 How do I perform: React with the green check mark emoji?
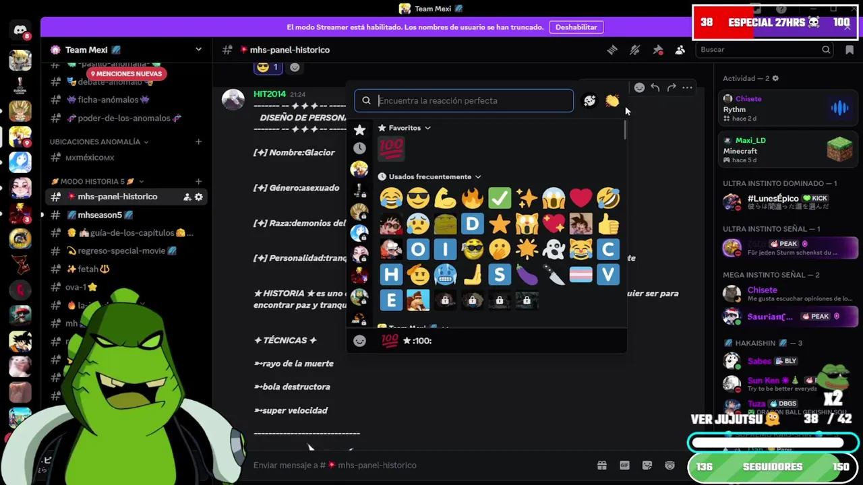pyautogui.click(x=500, y=198)
